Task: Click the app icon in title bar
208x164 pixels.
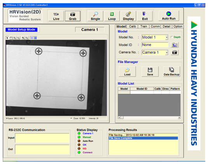Action: pos(4,5)
